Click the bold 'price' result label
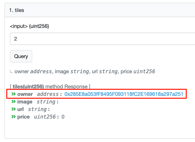This screenshot has height=142, width=195. tap(23, 117)
